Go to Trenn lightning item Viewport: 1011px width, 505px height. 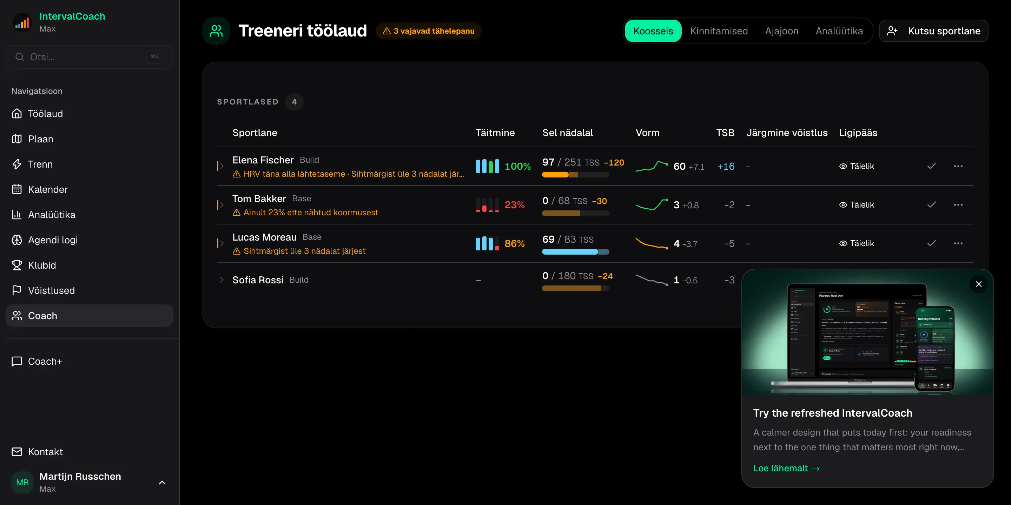[89, 164]
